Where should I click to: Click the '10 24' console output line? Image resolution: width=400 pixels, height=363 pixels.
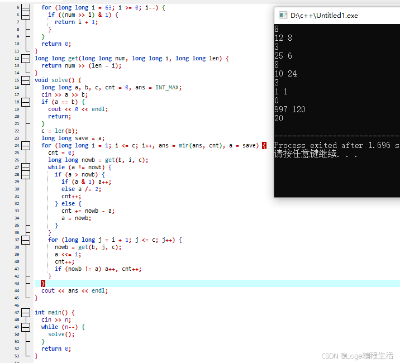[x=285, y=74]
